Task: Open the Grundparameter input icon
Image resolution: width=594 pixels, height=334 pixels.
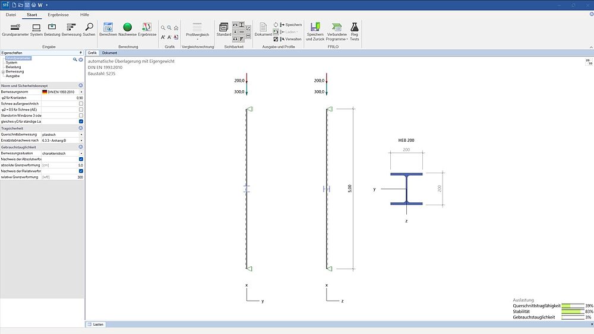Action: point(14,28)
